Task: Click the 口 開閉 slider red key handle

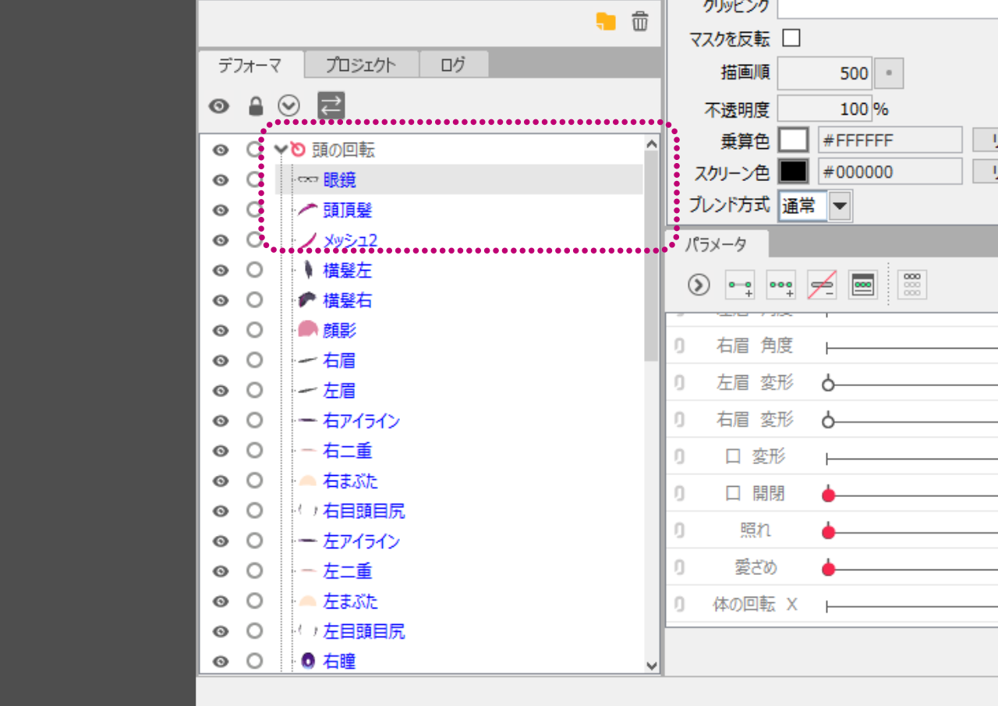Action: point(829,495)
